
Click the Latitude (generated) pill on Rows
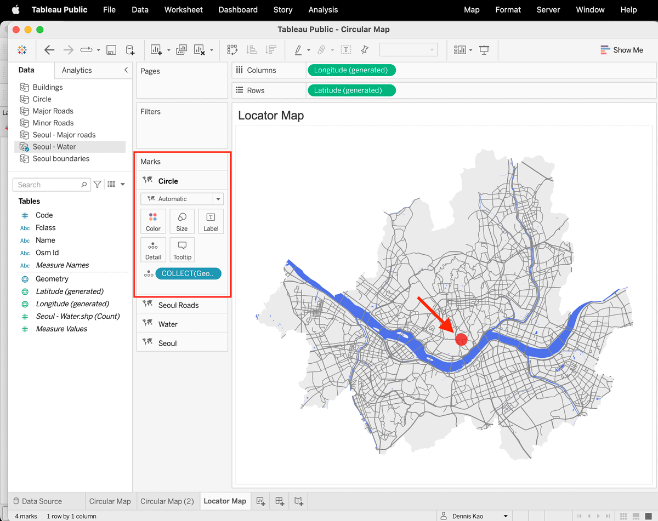pyautogui.click(x=351, y=90)
